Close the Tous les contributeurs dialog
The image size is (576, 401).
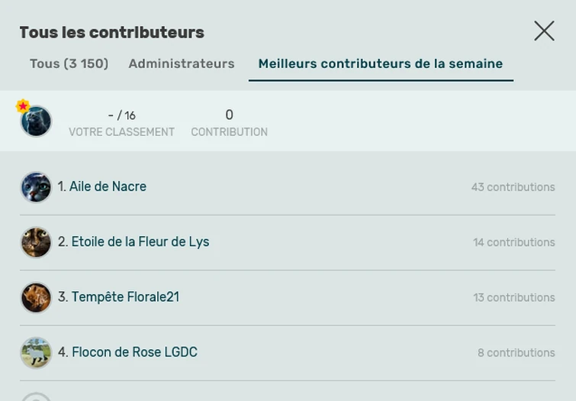544,31
